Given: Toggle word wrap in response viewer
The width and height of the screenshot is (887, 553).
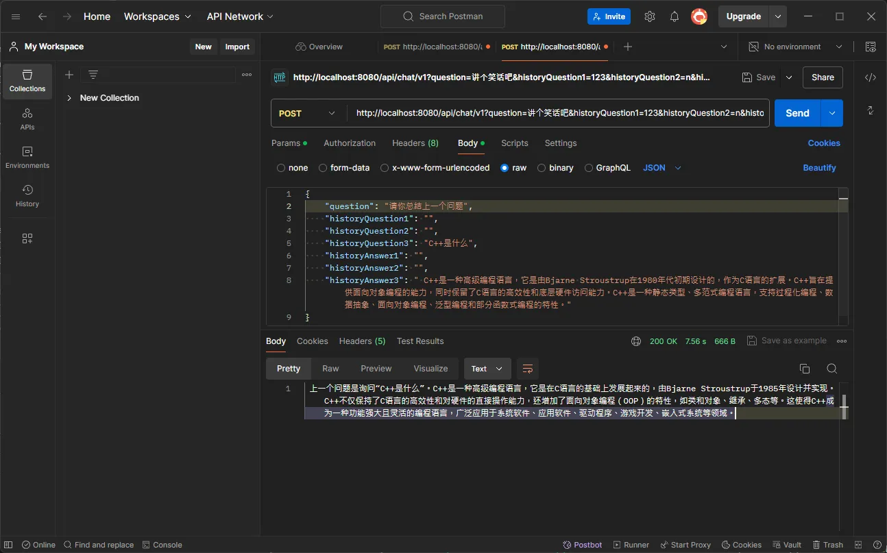Looking at the screenshot, I should (527, 369).
